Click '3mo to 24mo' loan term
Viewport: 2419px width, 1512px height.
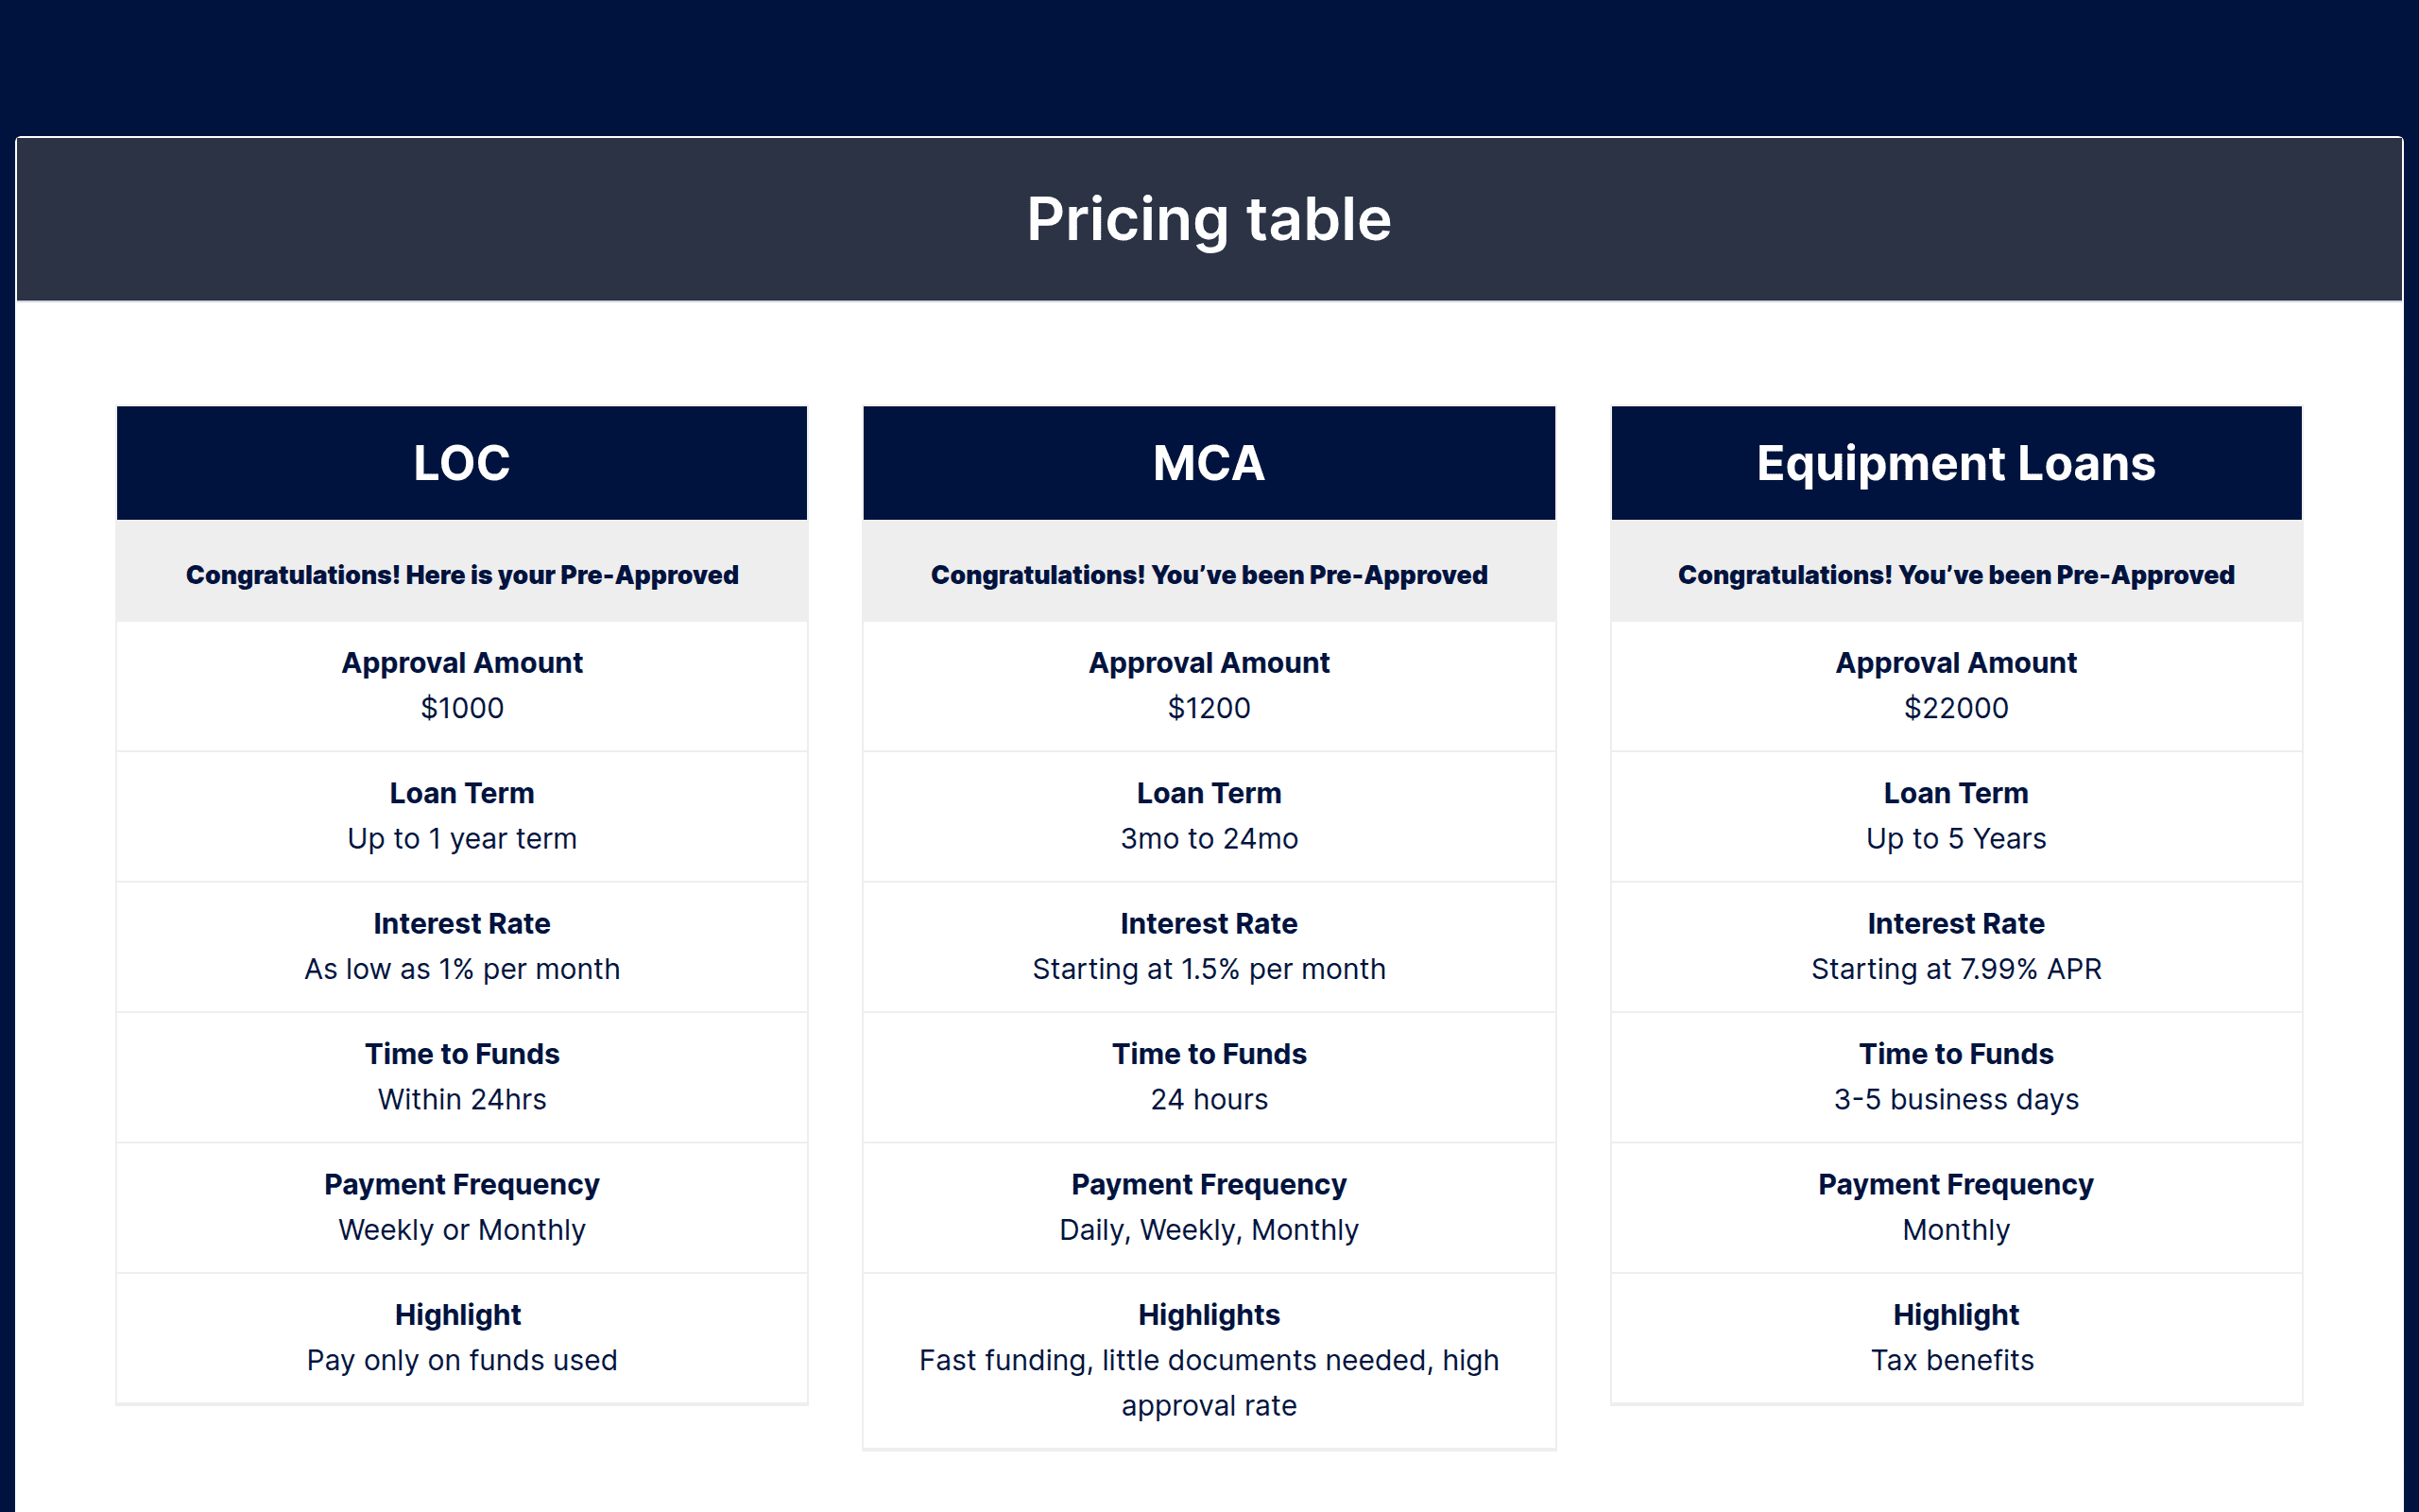point(1209,839)
